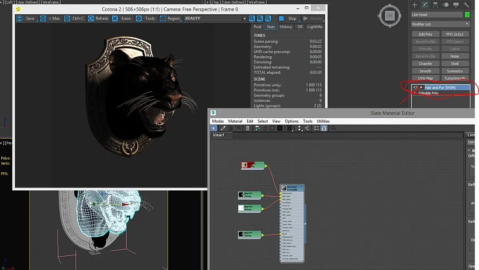This screenshot has width=479, height=270.
Task: Toggle the Region render button
Action: click(170, 18)
